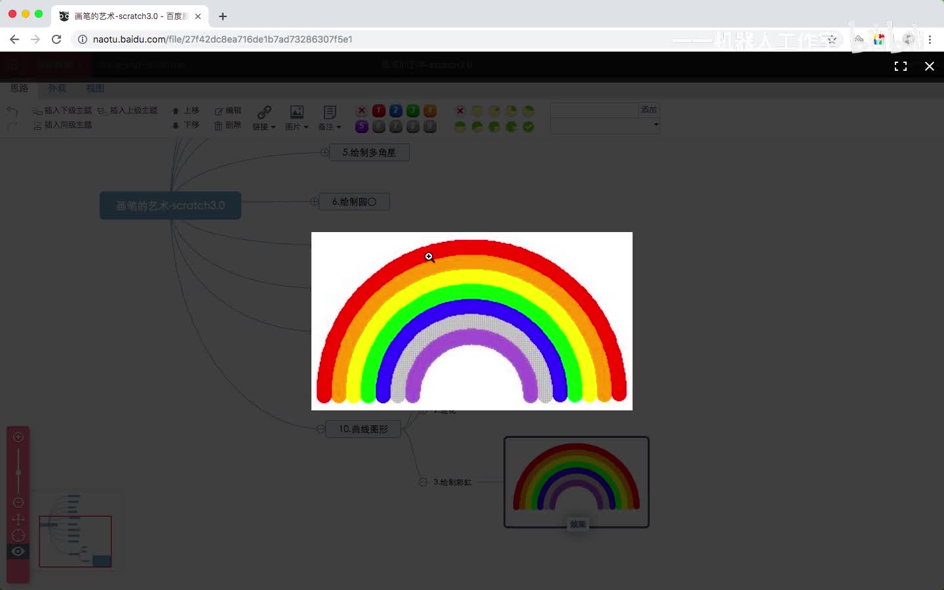Set priority 2 blue icon

tap(395, 111)
